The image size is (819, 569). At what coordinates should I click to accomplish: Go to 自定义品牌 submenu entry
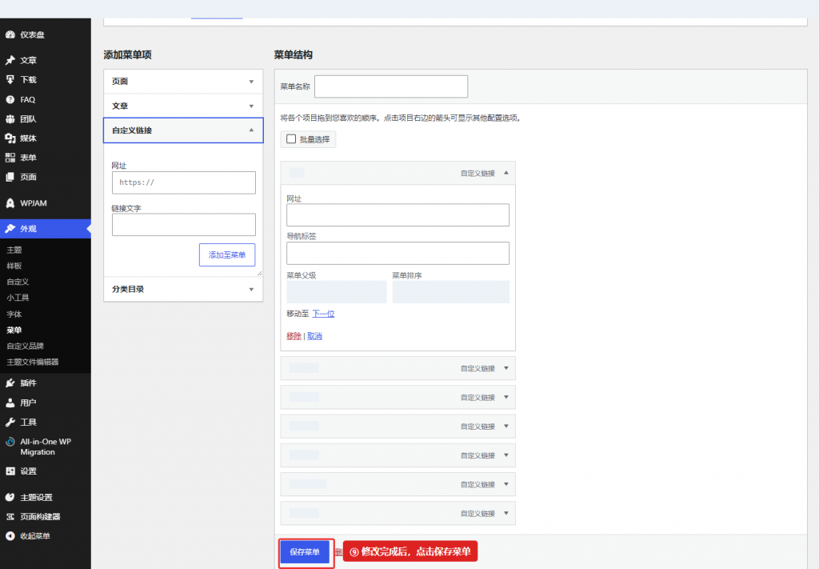tap(25, 346)
